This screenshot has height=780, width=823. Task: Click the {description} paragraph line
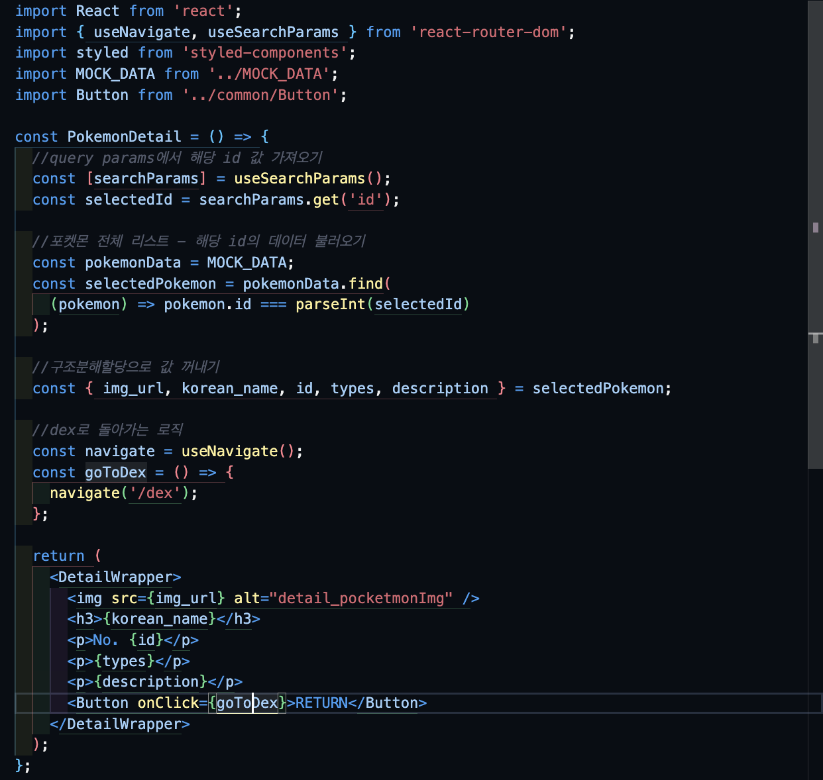coord(155,682)
